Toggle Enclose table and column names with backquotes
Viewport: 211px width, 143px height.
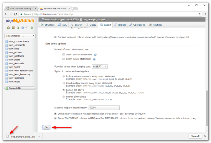pyautogui.click(x=55, y=37)
